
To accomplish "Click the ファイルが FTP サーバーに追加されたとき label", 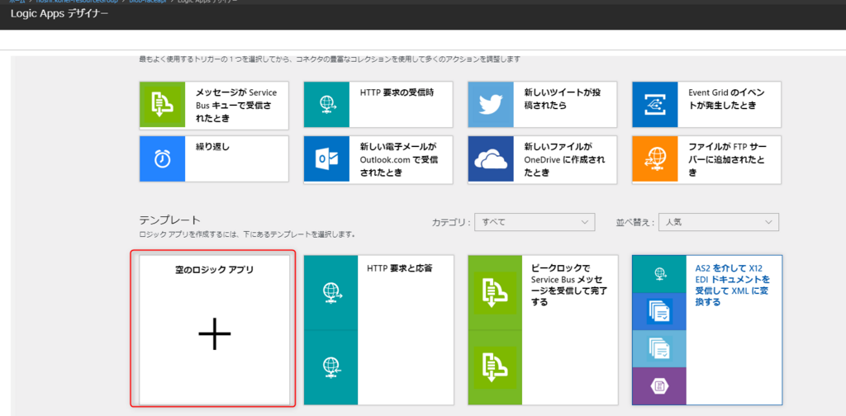I will 727,159.
